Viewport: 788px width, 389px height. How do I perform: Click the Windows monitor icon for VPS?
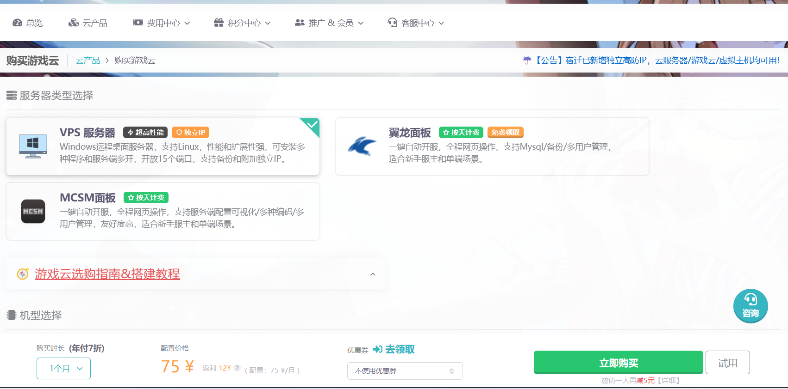click(x=33, y=146)
